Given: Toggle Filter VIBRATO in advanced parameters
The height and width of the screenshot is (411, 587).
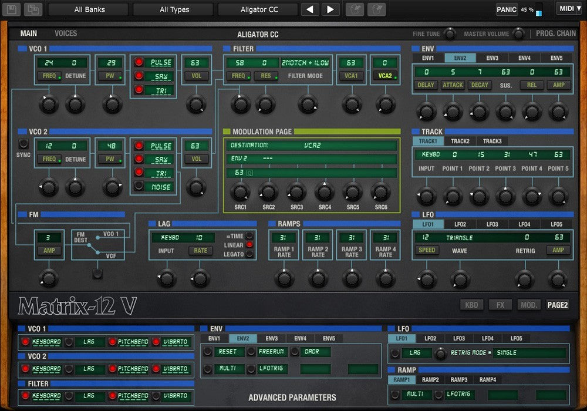Looking at the screenshot, I should (x=157, y=396).
